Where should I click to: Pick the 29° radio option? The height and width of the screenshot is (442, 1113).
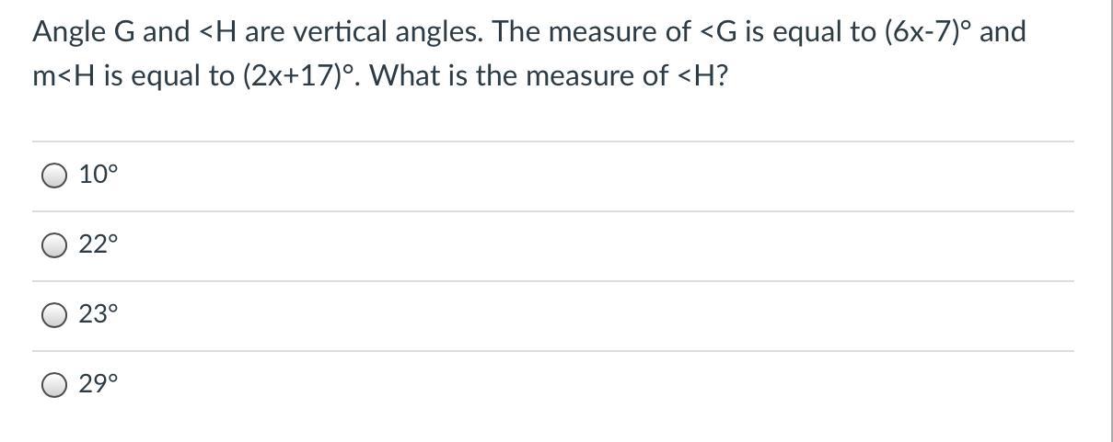(x=54, y=385)
